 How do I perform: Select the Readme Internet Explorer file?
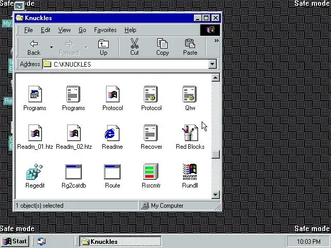coord(112,133)
